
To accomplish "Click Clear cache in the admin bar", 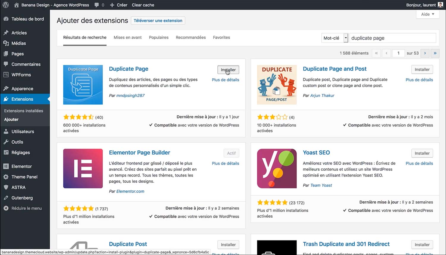I will (x=143, y=5).
